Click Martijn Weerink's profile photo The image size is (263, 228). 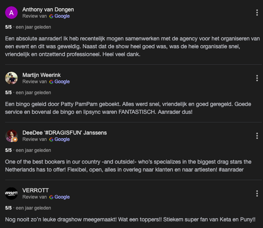pyautogui.click(x=11, y=78)
